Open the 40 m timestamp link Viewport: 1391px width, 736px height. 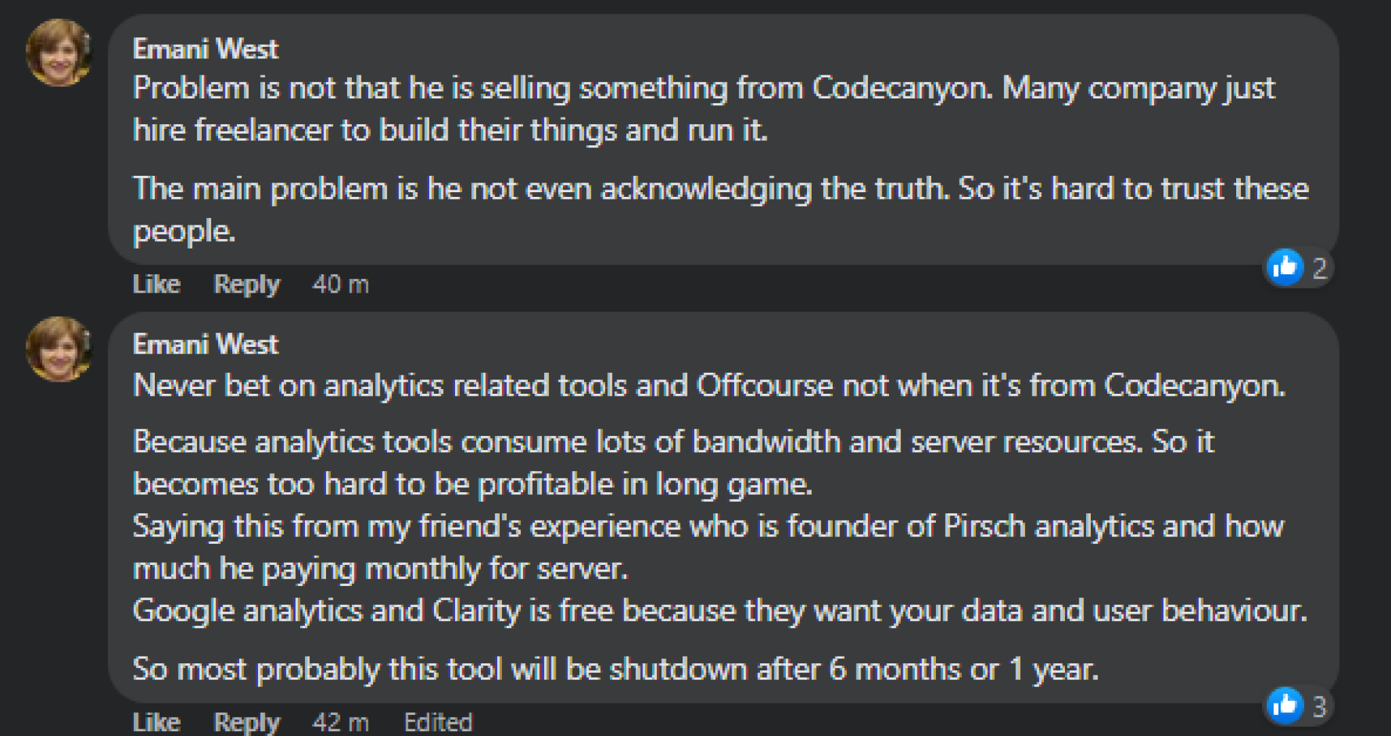pos(340,284)
